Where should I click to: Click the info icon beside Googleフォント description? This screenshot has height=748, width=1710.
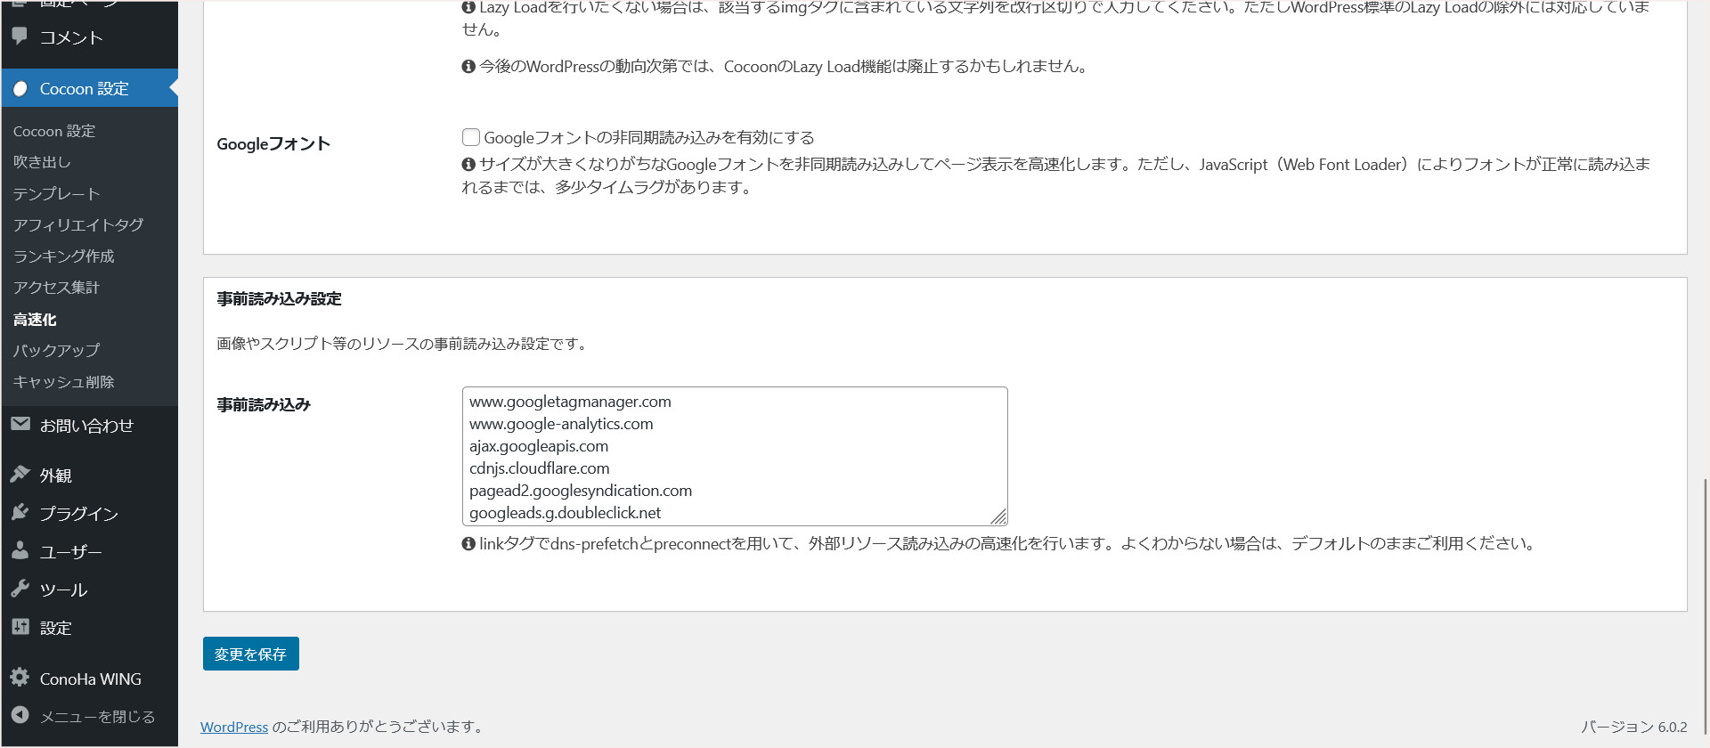click(x=468, y=164)
